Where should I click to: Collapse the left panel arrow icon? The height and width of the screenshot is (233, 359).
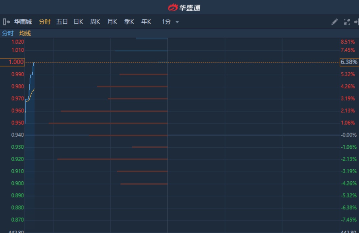click(6, 22)
